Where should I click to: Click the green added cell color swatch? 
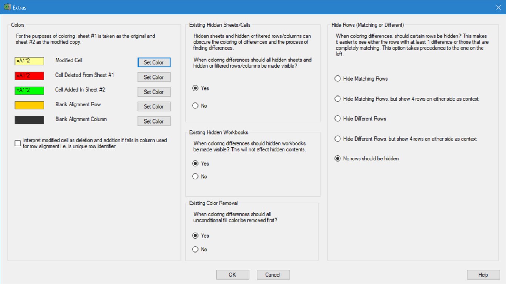click(29, 91)
